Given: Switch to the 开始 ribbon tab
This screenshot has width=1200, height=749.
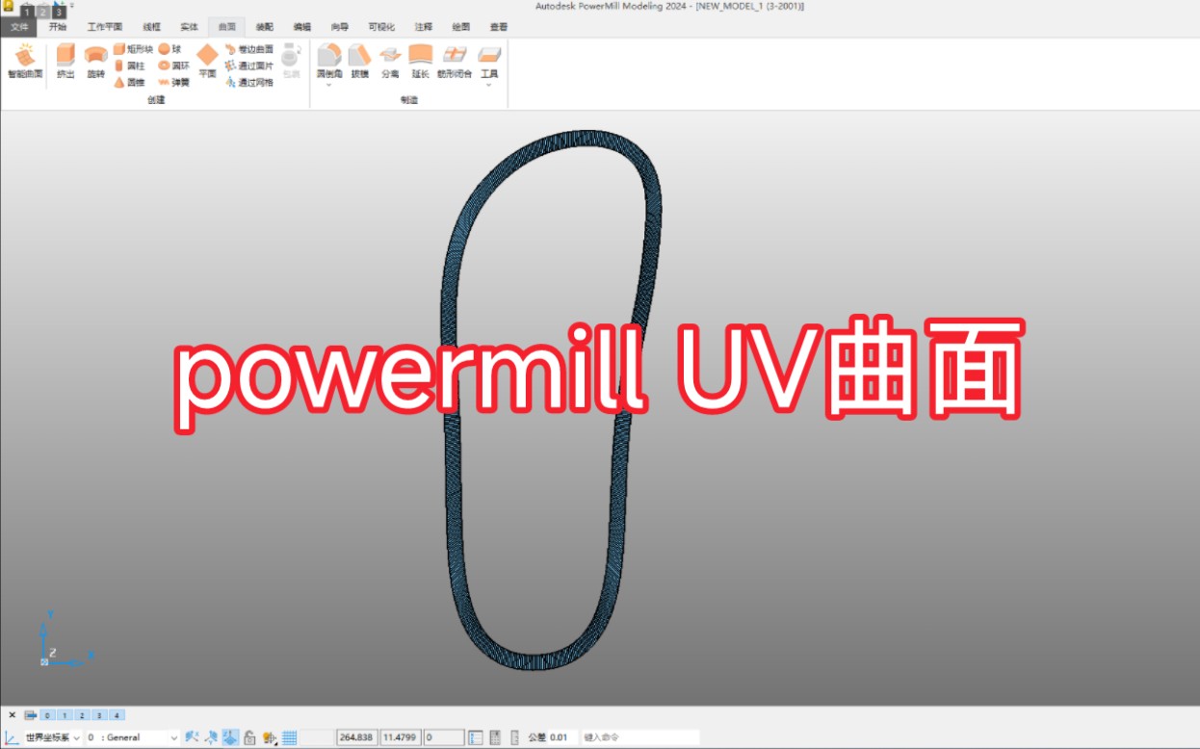Looking at the screenshot, I should (58, 27).
